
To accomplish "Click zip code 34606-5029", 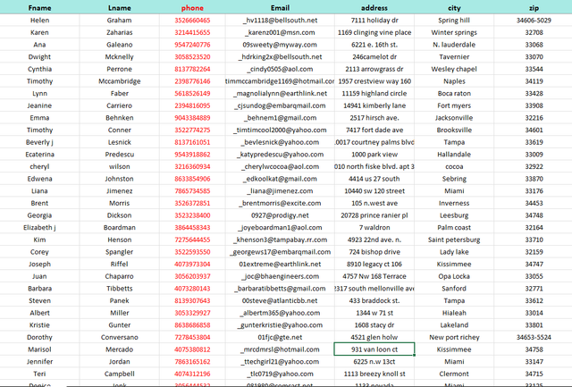I will pos(534,20).
